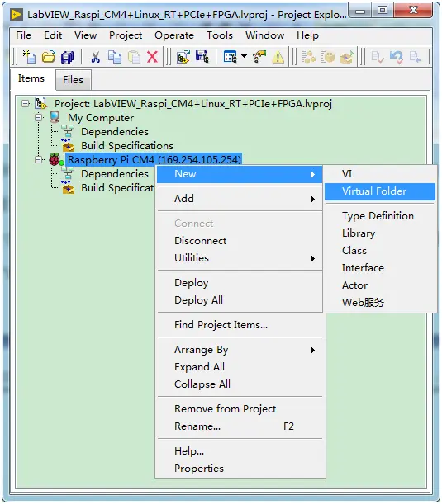Open the Edit menu
This screenshot has height=504, width=442.
coord(53,35)
